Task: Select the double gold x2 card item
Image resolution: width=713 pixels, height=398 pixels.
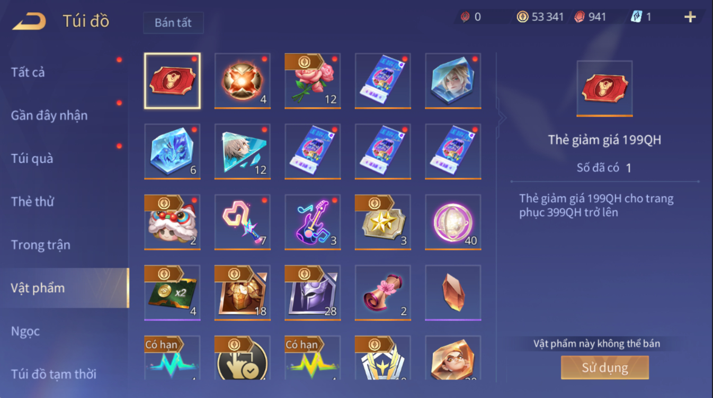Action: (x=172, y=293)
